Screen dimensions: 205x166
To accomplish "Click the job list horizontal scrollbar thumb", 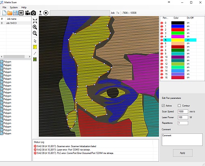I will click(x=14, y=57).
